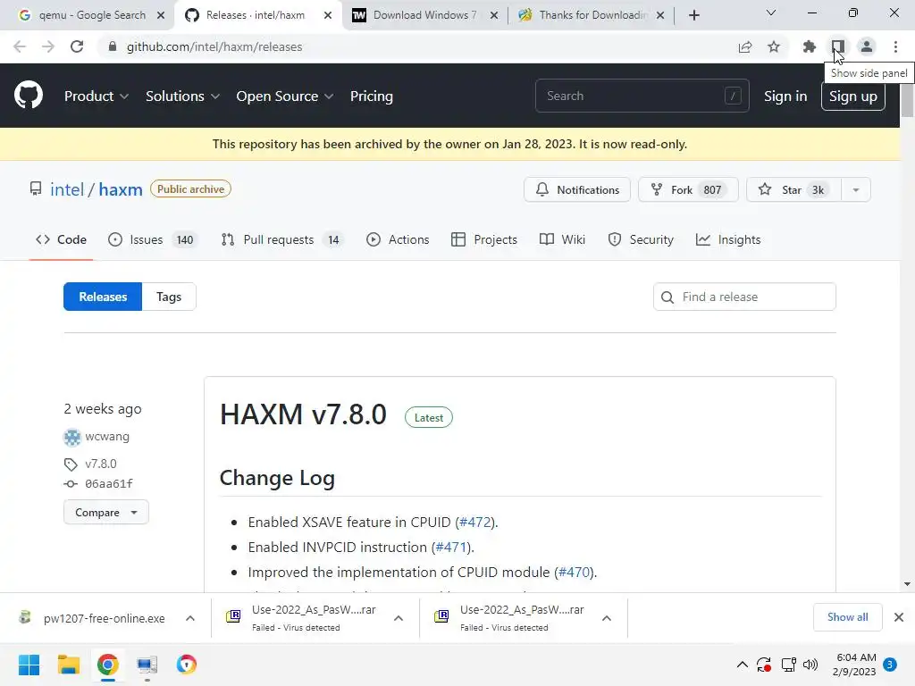Click the Notifications button
The height and width of the screenshot is (686, 915).
coord(577,190)
